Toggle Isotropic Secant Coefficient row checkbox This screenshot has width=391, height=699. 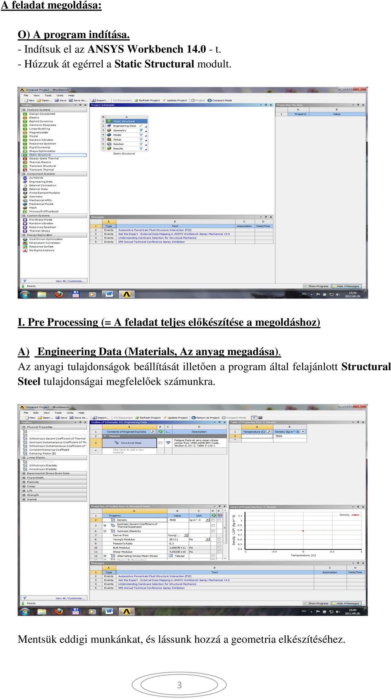pyautogui.click(x=213, y=526)
